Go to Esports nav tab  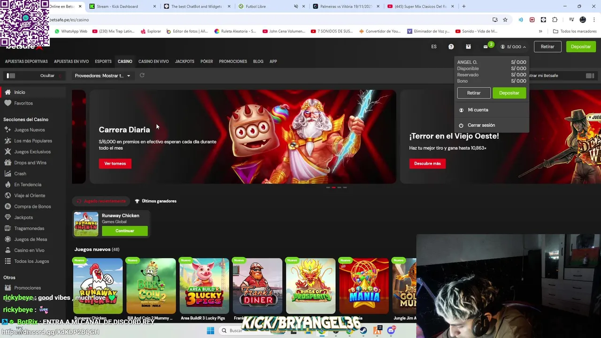pyautogui.click(x=103, y=61)
